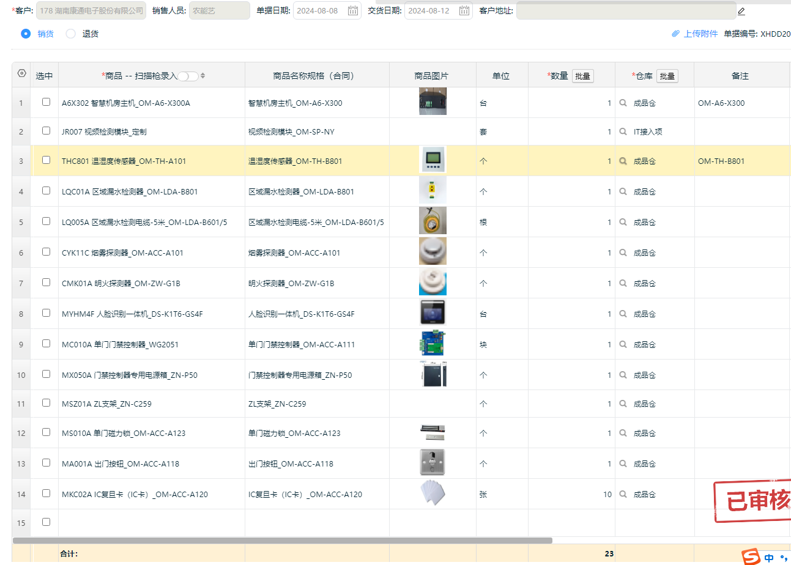
Task: Open 单门门禁控制器 circuit board thumbnail
Action: point(433,343)
